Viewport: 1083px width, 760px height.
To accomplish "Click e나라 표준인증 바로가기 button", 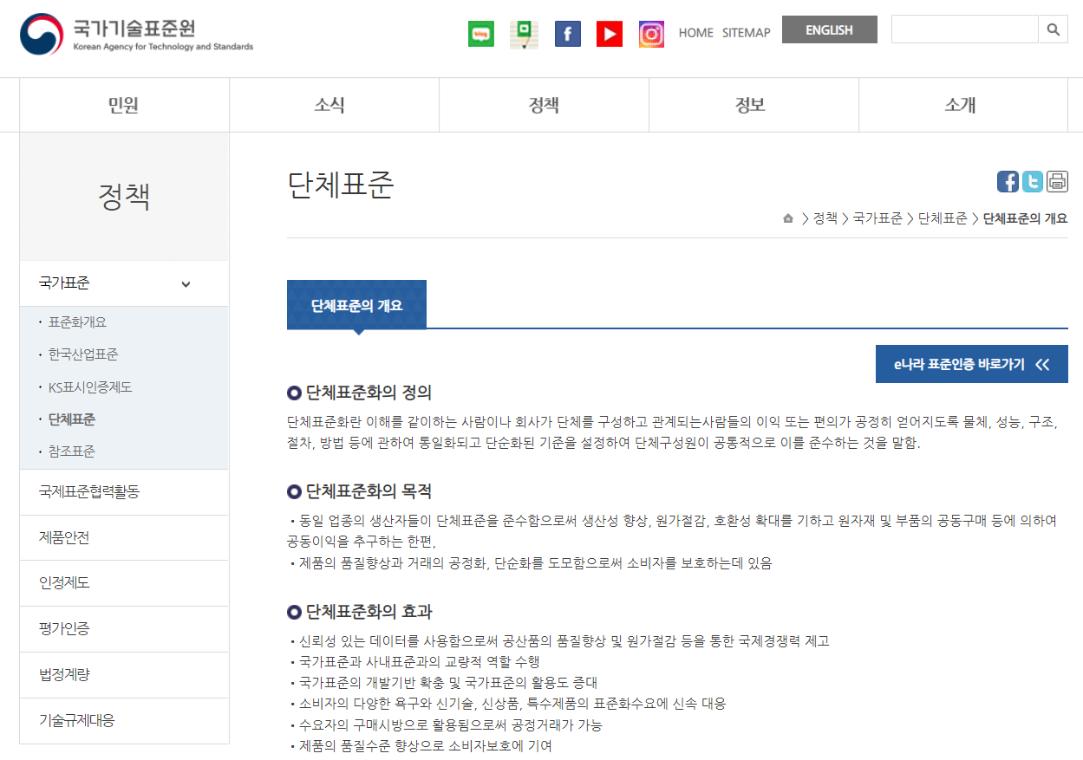I will 971,364.
